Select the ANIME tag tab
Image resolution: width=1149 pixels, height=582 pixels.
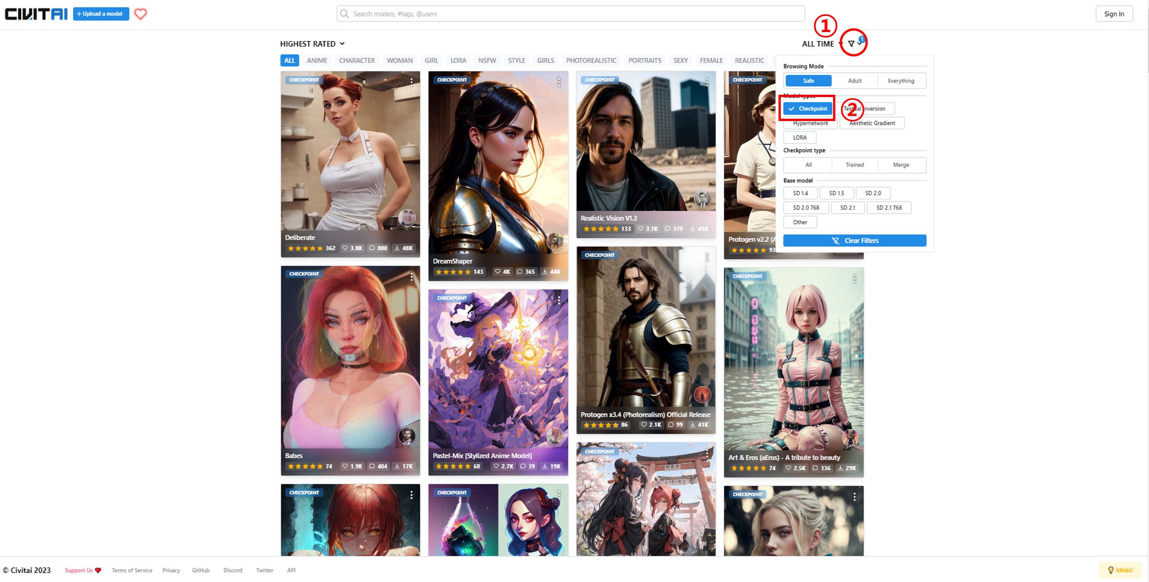(317, 60)
